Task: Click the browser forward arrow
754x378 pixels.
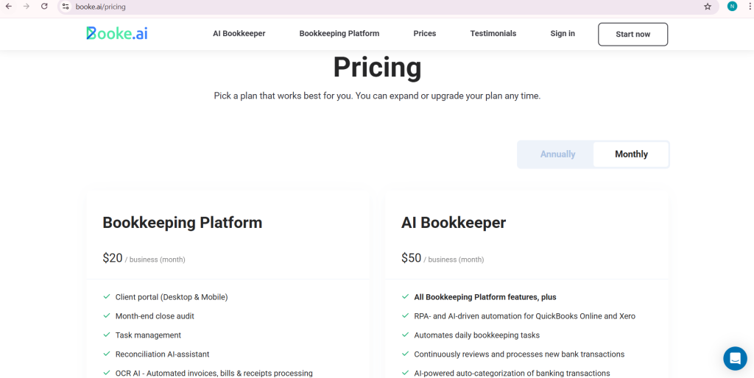Action: pyautogui.click(x=27, y=7)
